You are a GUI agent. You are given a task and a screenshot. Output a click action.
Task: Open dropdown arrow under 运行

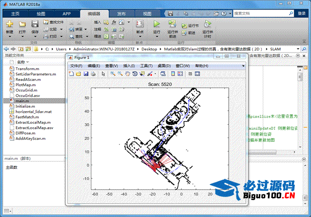pos(157,36)
